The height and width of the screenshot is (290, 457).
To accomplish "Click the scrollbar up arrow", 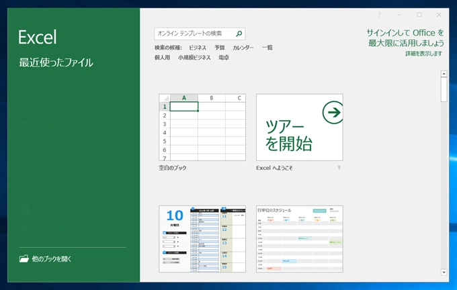I will (444, 74).
